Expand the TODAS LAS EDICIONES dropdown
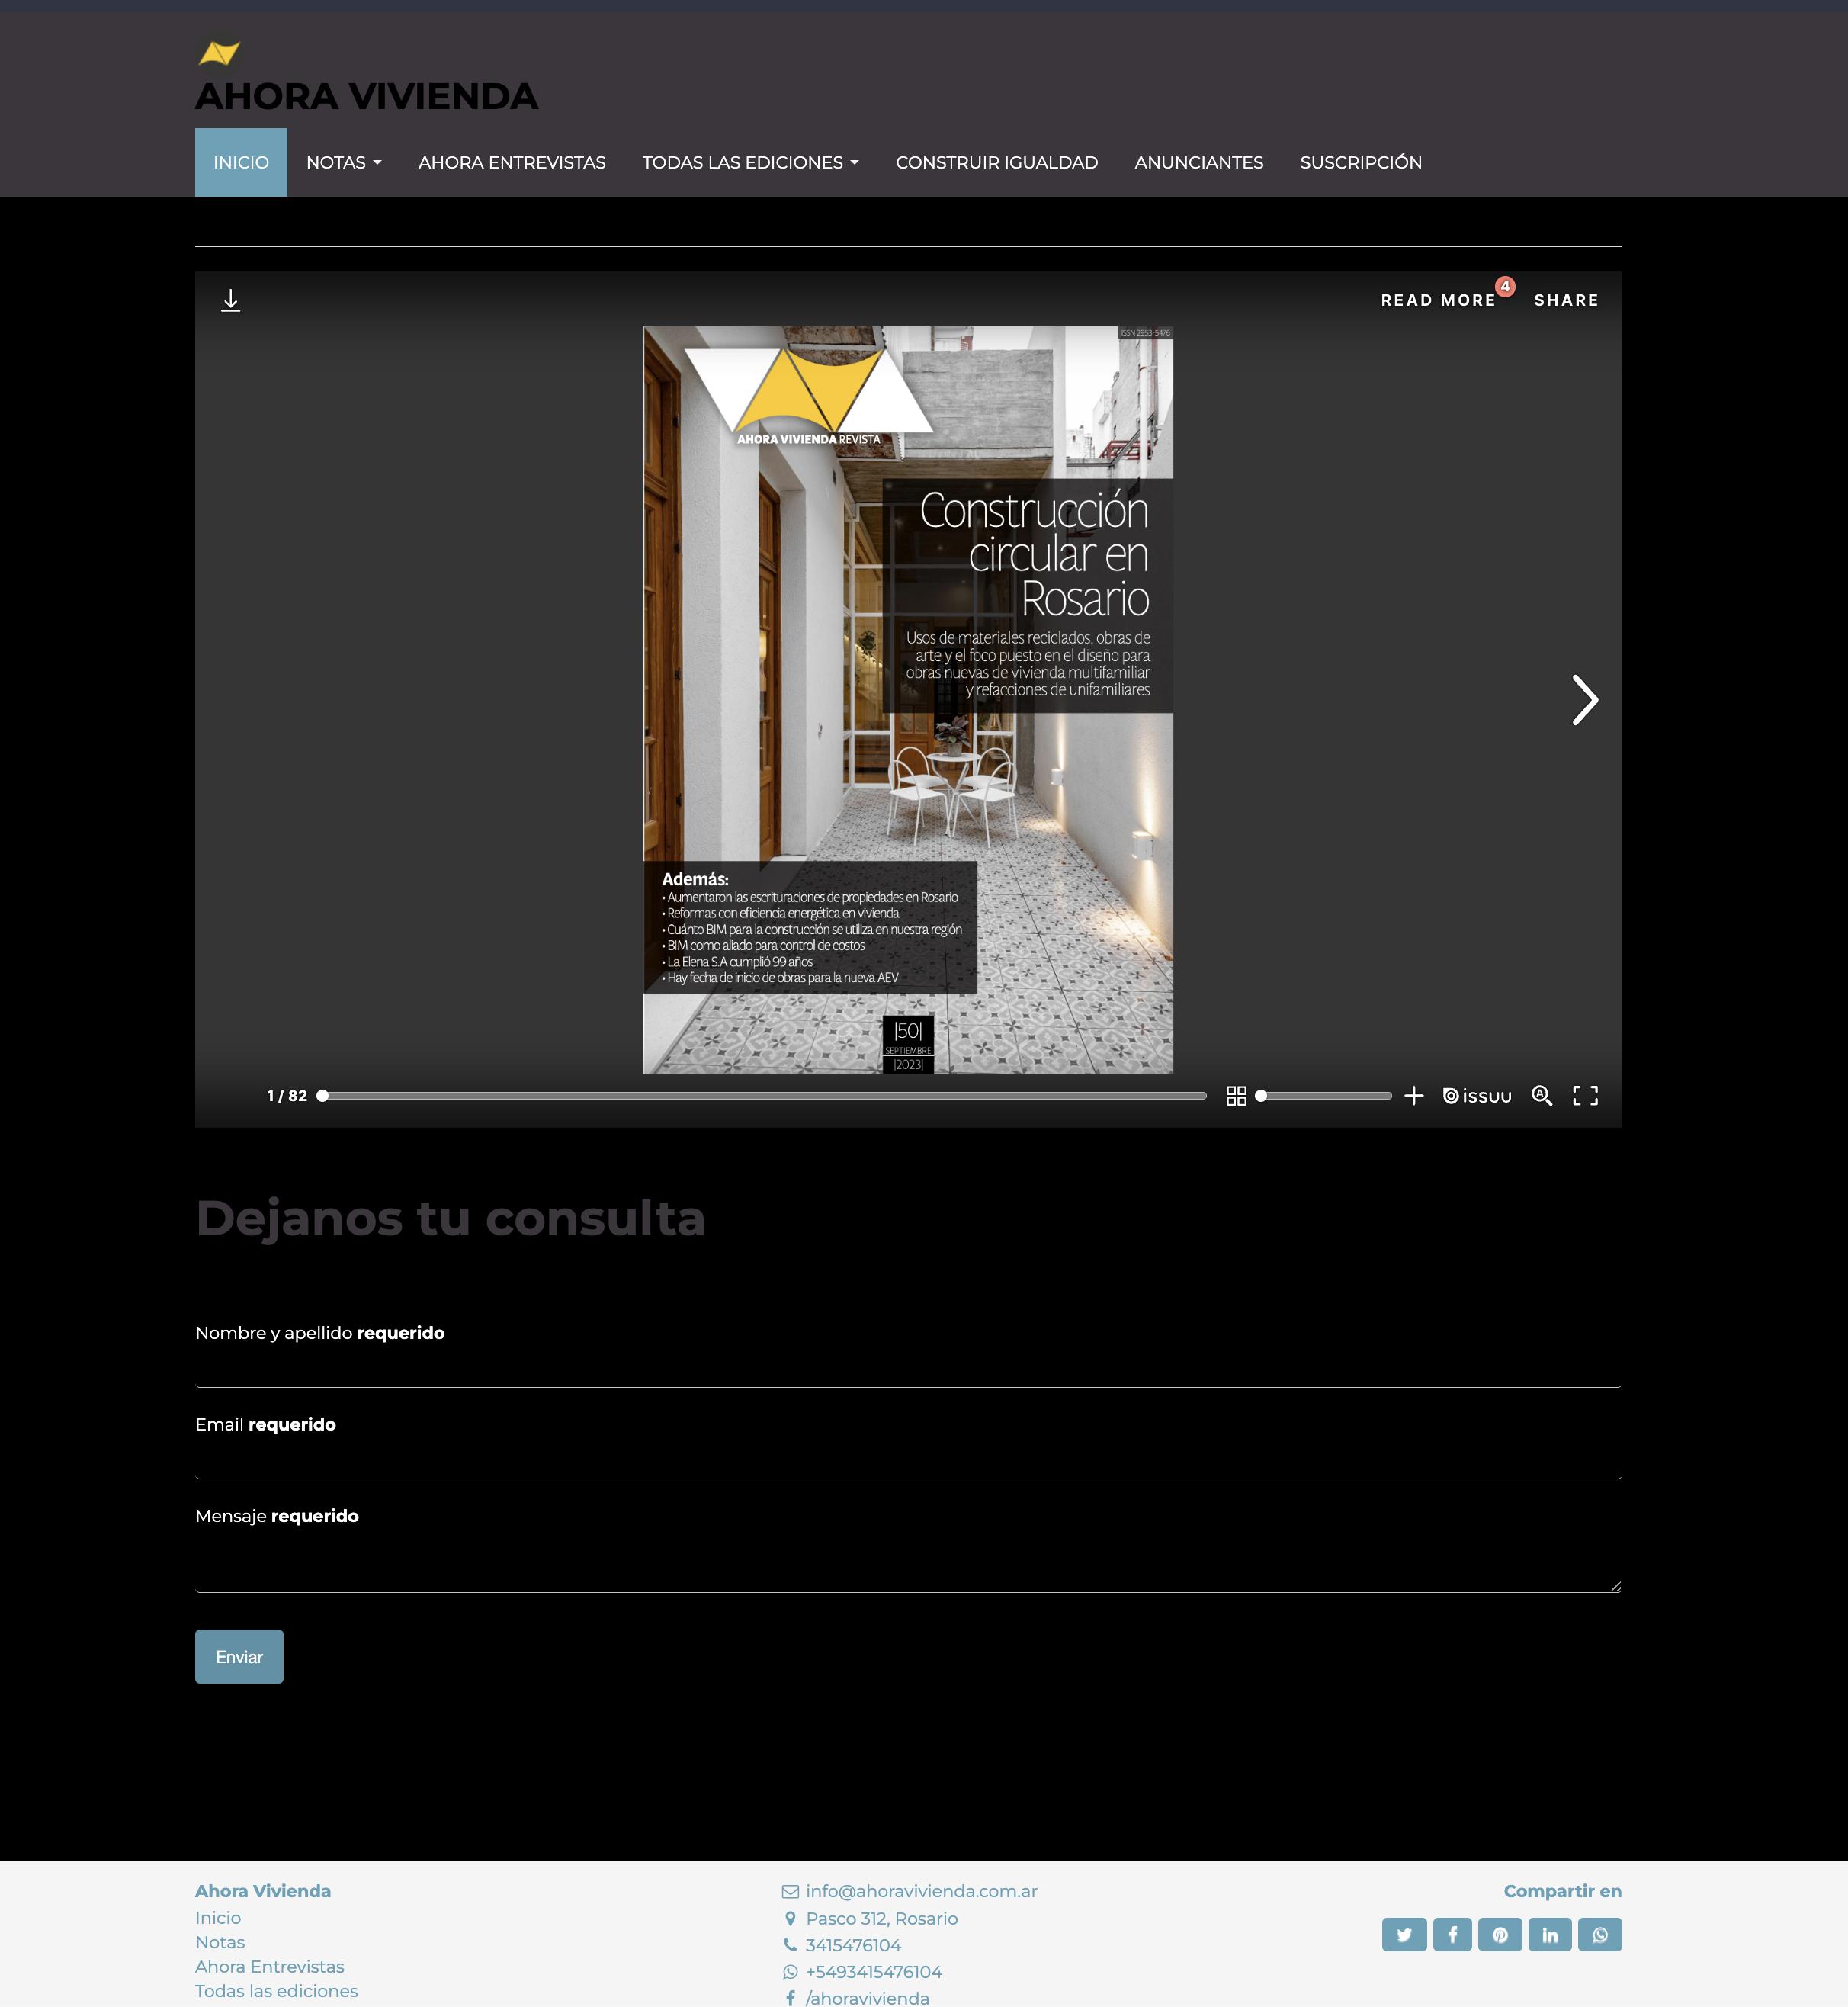Viewport: 1848px width, 2007px height. [x=750, y=162]
